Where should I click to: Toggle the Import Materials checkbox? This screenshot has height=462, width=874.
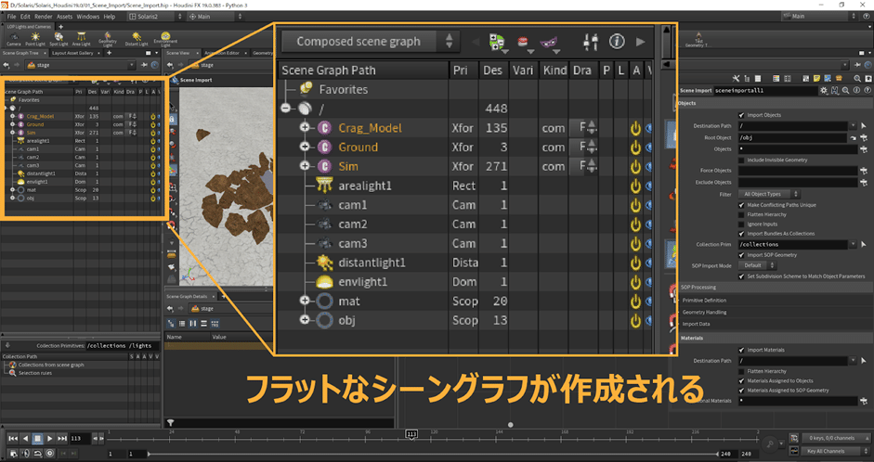741,350
